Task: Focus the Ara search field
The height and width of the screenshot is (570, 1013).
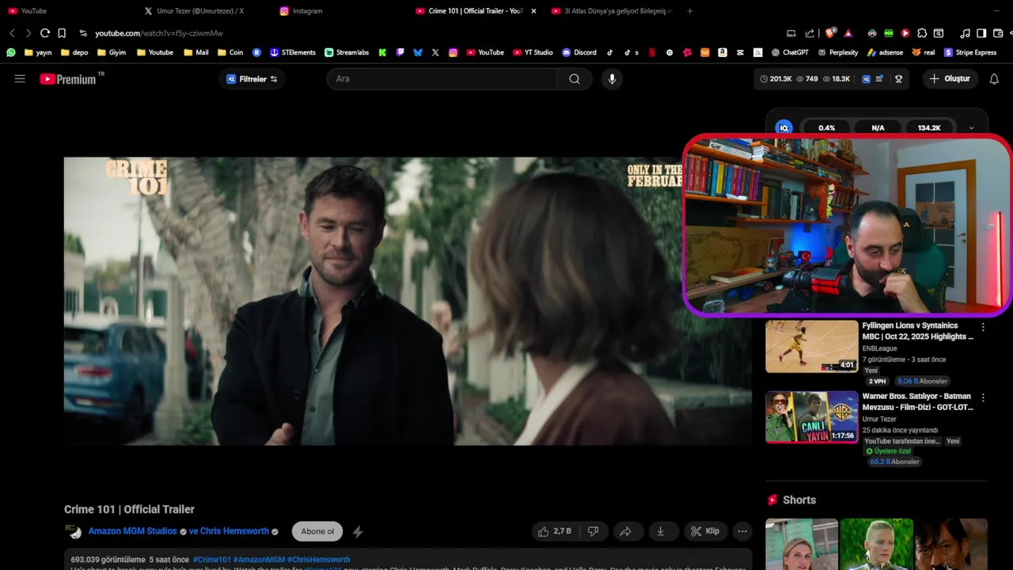Action: click(443, 79)
